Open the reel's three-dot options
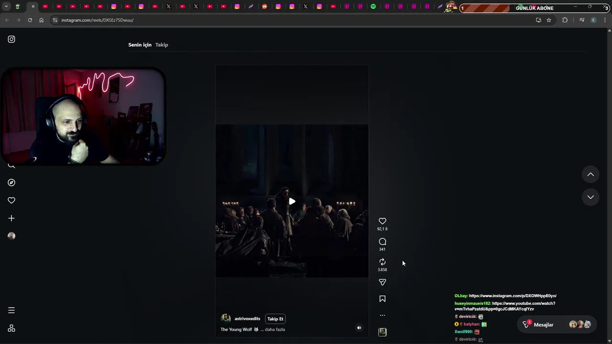 point(382,315)
